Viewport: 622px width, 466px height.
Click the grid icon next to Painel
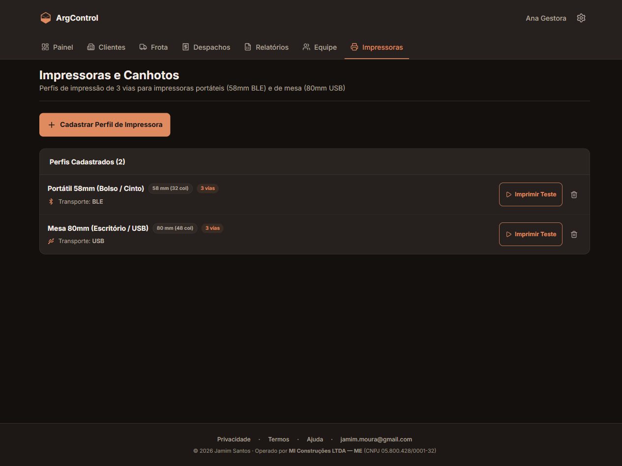45,47
